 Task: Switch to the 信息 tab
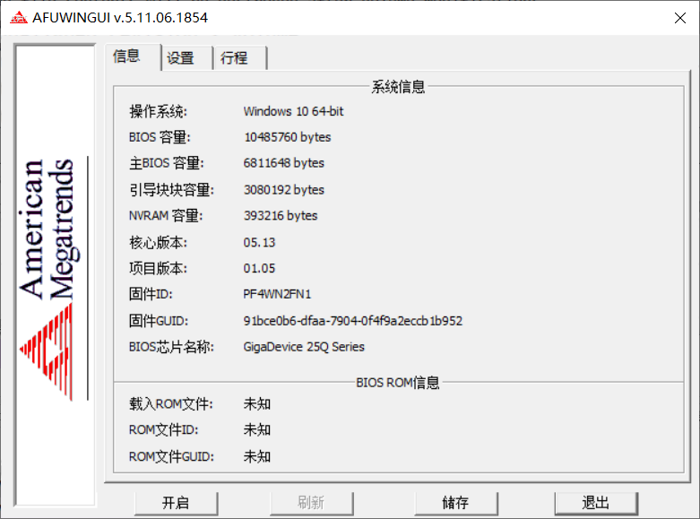132,56
